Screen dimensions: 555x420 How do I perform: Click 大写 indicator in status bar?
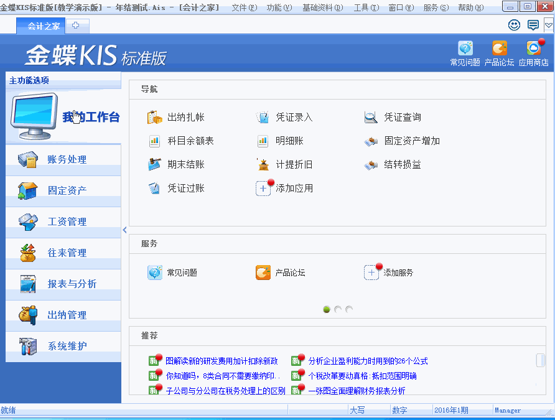pos(357,410)
